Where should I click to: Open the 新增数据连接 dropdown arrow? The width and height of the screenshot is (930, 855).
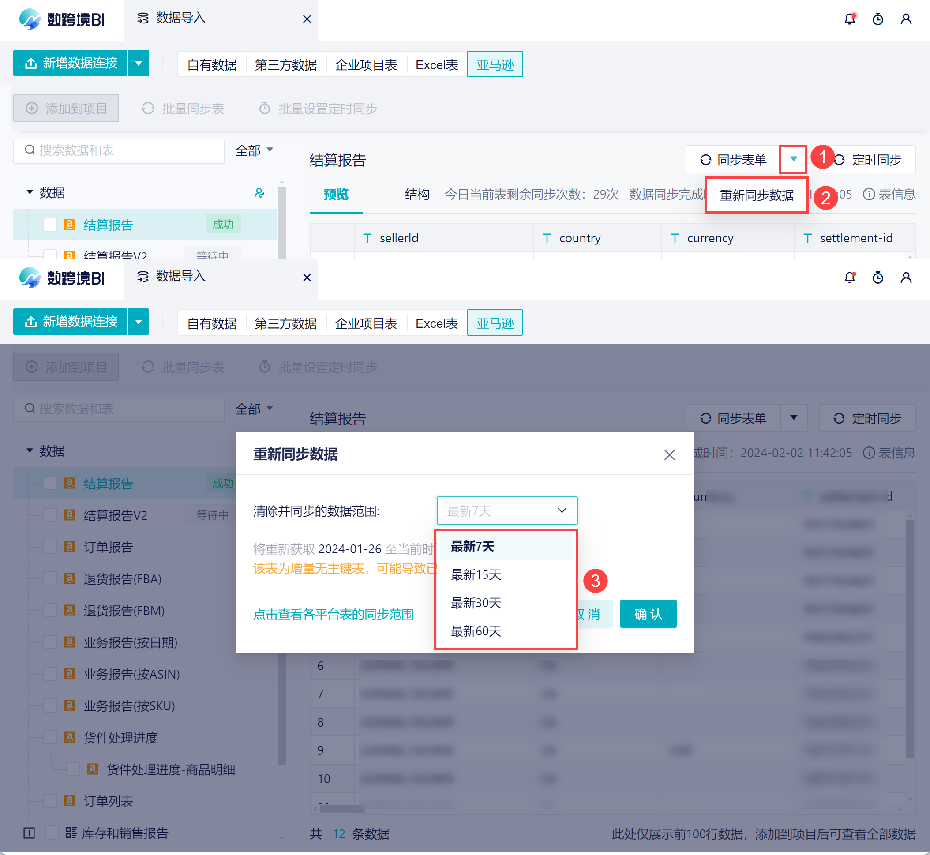pyautogui.click(x=139, y=64)
